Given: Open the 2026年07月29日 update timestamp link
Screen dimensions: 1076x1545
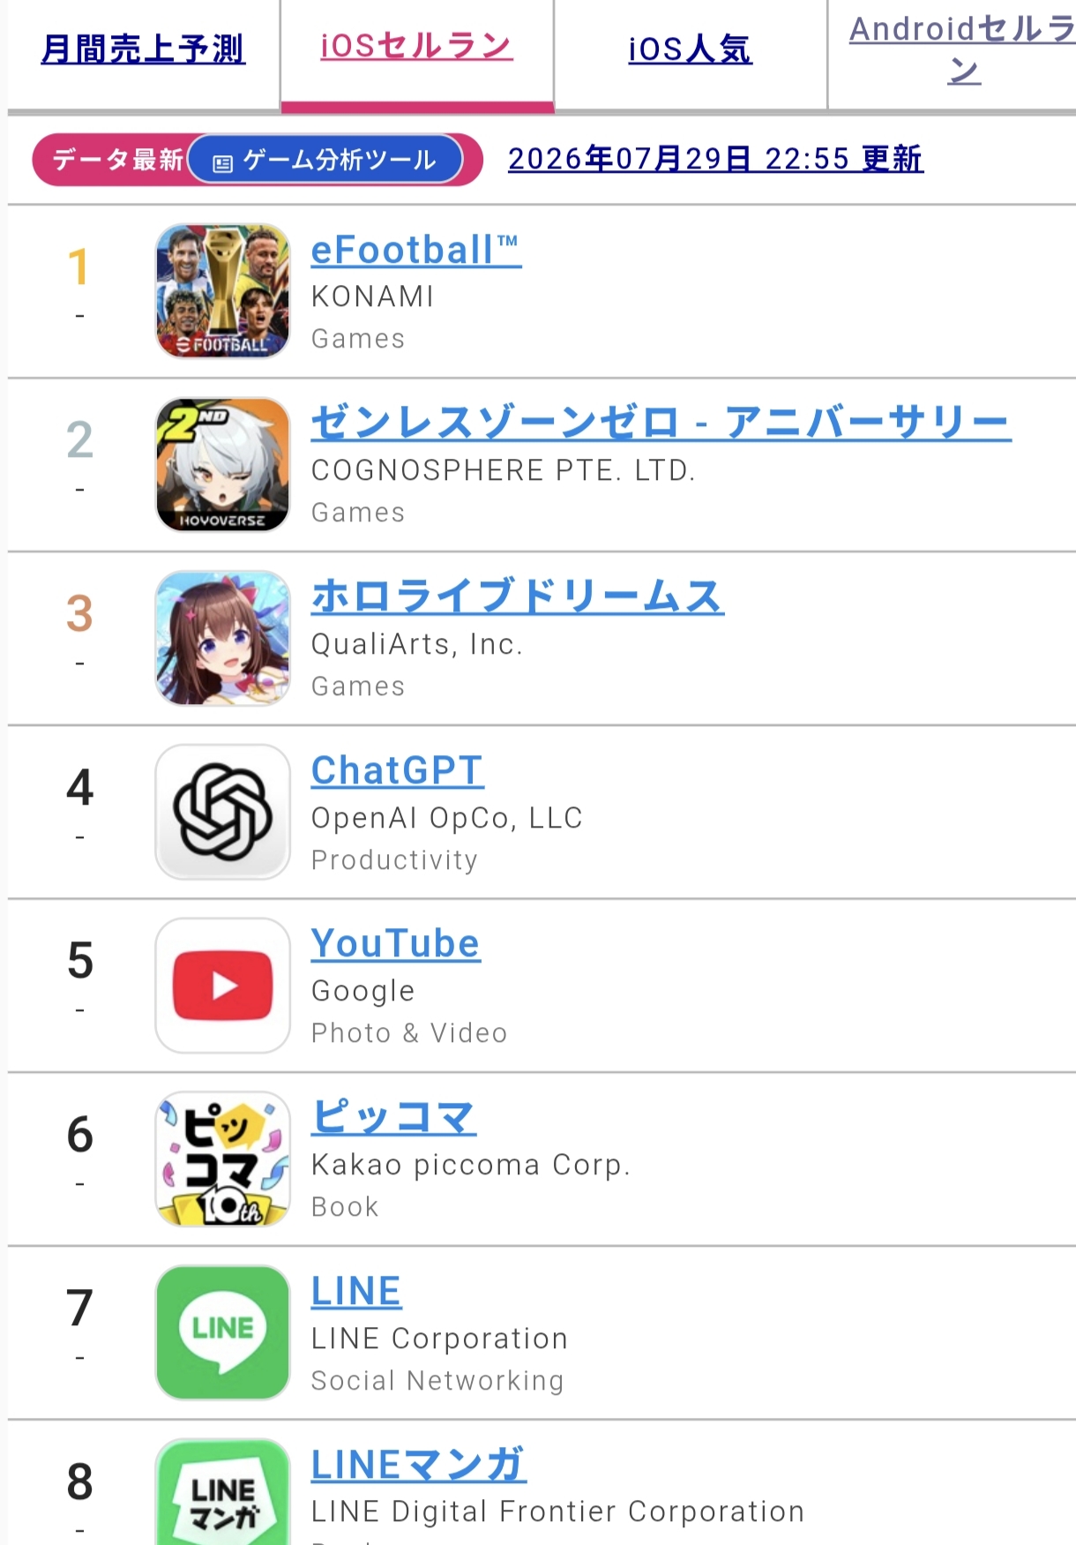Looking at the screenshot, I should tap(715, 159).
